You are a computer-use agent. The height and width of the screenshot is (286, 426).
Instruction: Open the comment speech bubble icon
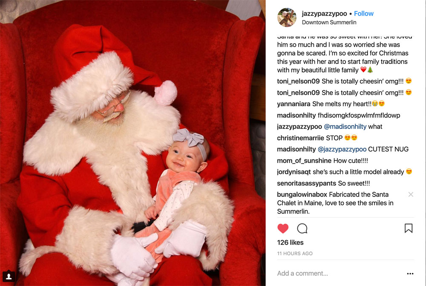(302, 228)
